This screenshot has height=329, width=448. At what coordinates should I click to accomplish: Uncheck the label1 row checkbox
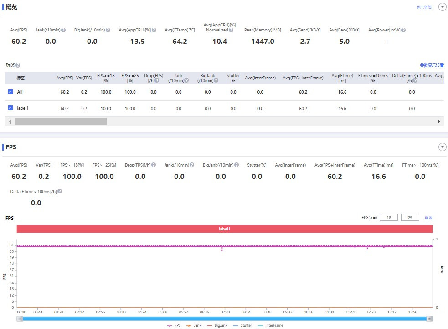point(10,108)
